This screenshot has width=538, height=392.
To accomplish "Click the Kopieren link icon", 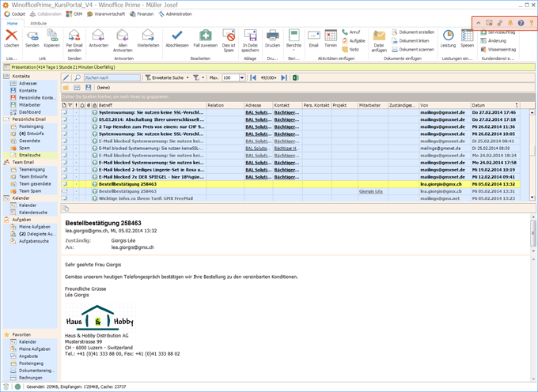I will tap(52, 36).
